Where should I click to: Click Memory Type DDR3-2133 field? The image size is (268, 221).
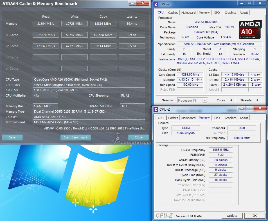point(89,111)
